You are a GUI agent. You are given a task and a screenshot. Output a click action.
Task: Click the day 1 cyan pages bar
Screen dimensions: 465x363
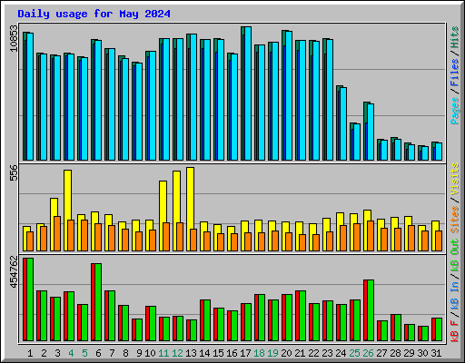30,96
